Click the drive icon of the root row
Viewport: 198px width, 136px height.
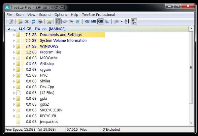[13, 30]
